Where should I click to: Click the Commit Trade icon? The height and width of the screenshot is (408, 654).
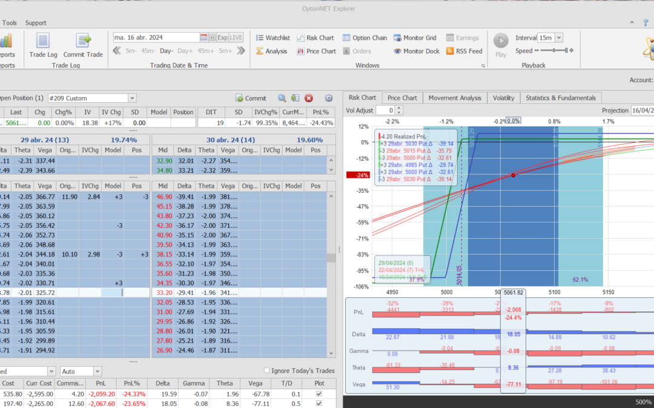pyautogui.click(x=83, y=45)
